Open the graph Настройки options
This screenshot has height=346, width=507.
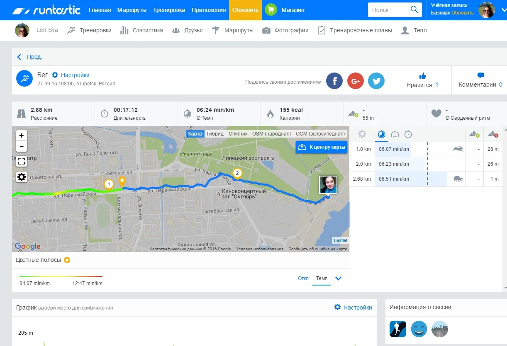[x=353, y=307]
